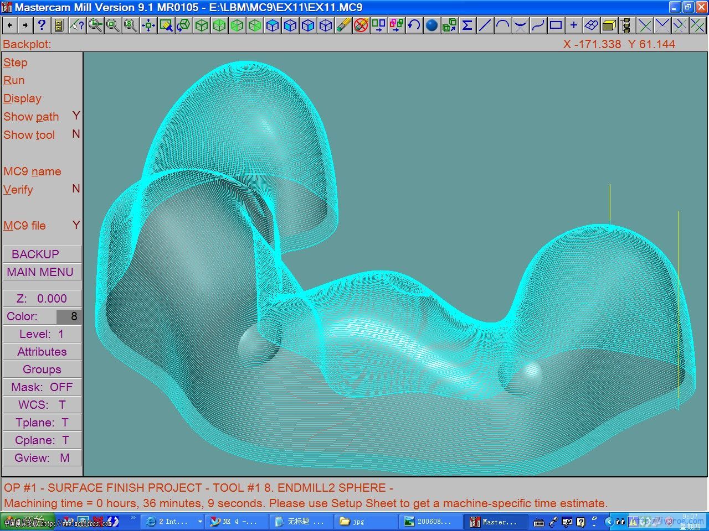The width and height of the screenshot is (709, 531).
Task: Toggle the Verify option
Action: 42,190
